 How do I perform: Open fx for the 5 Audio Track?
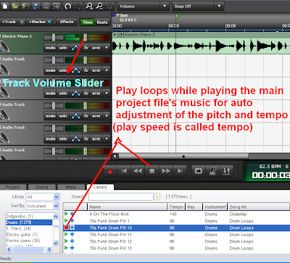click(x=86, y=139)
